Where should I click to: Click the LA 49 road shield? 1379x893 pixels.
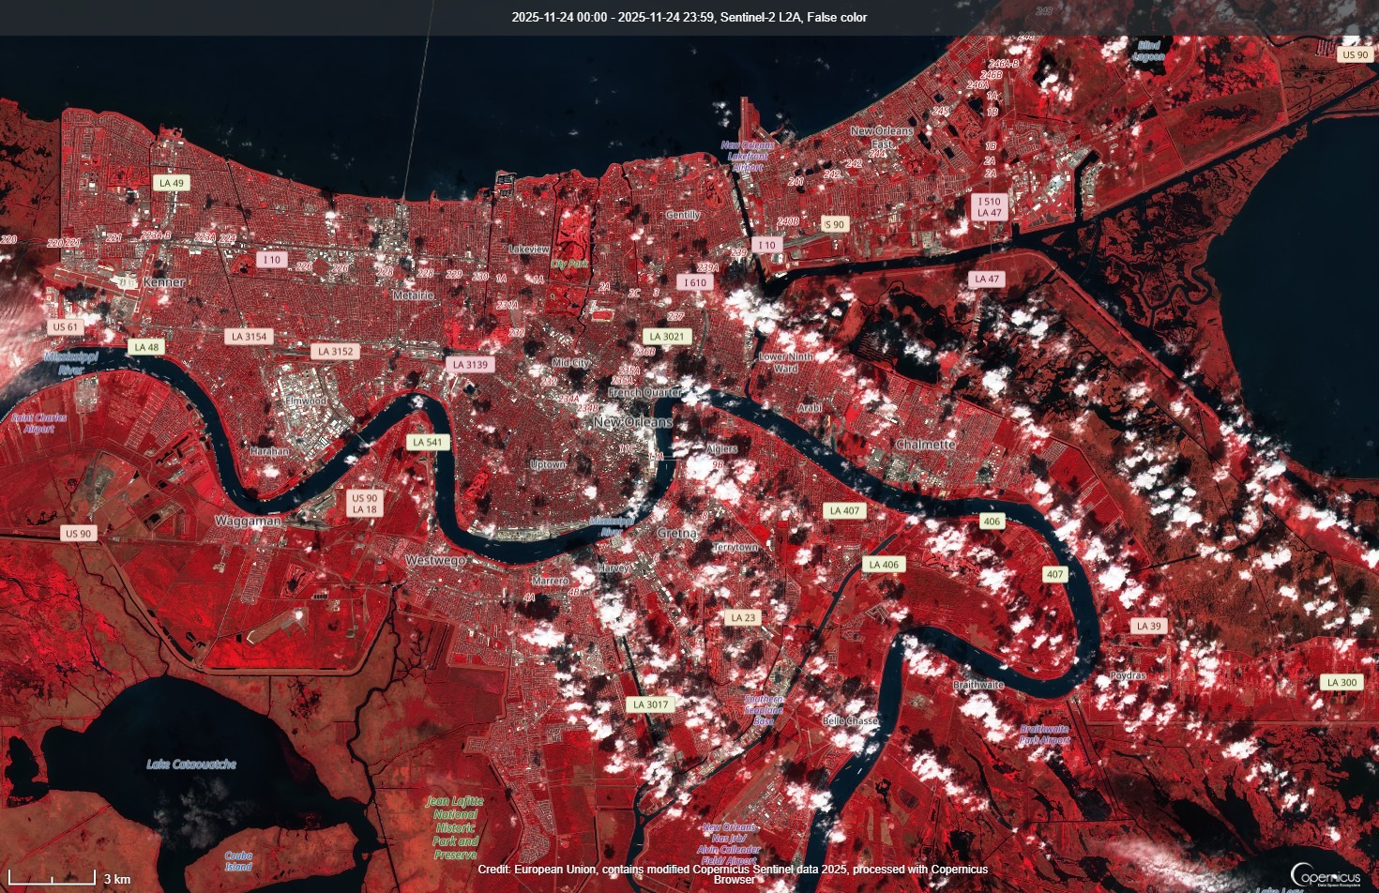click(x=172, y=183)
